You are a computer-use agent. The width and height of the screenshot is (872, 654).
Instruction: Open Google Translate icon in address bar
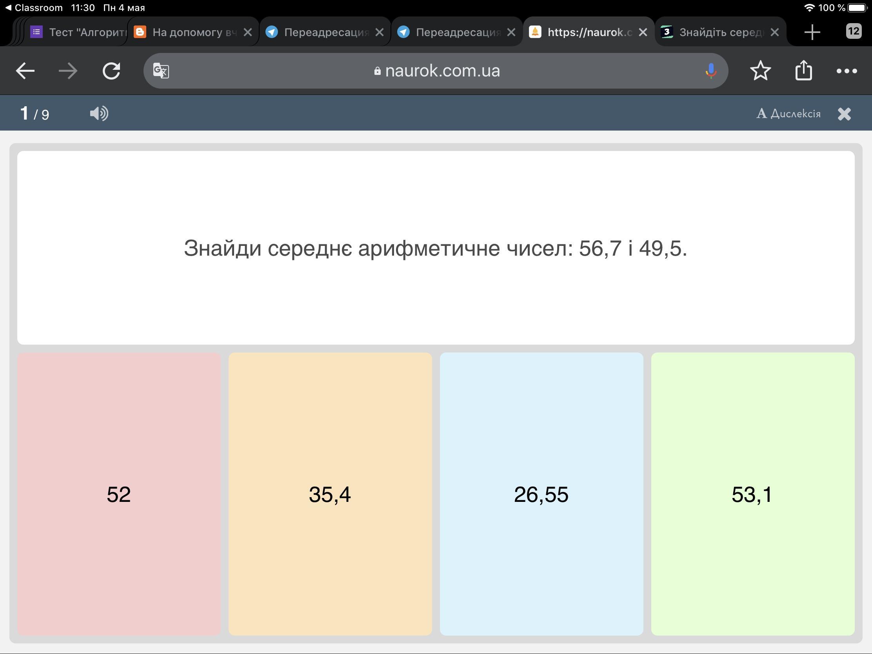pos(161,71)
